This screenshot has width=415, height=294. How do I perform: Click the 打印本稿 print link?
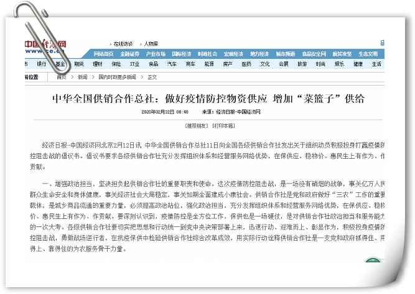[x=223, y=126]
